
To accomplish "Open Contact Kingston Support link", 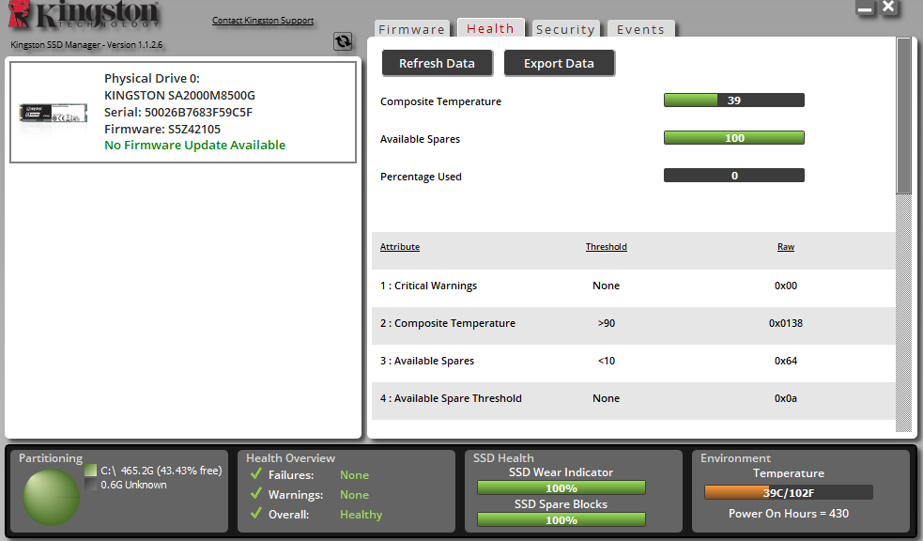I will (263, 20).
